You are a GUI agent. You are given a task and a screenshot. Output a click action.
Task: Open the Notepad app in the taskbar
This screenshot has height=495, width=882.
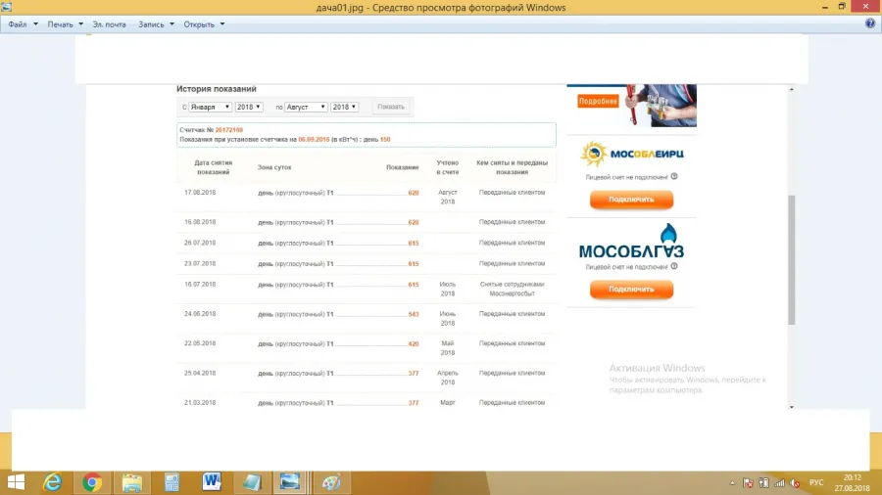pyautogui.click(x=251, y=482)
